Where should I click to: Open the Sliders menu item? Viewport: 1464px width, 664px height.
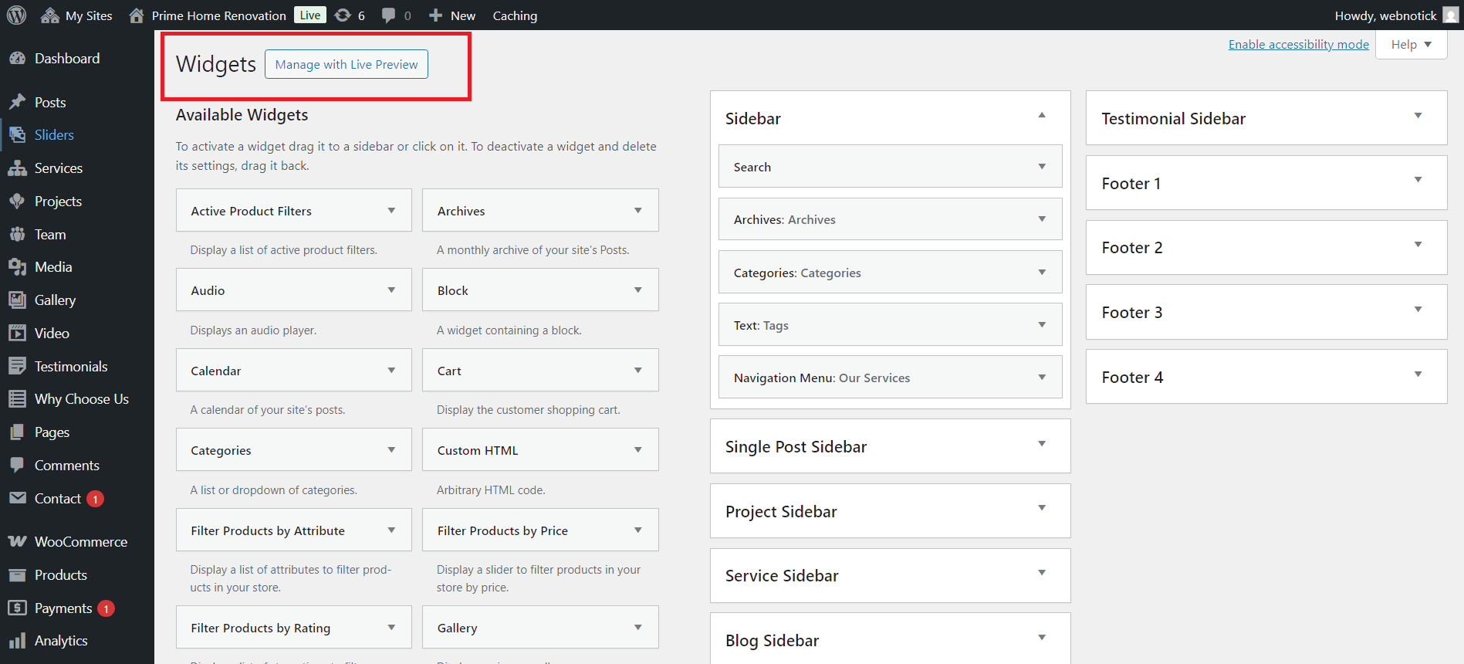click(54, 135)
